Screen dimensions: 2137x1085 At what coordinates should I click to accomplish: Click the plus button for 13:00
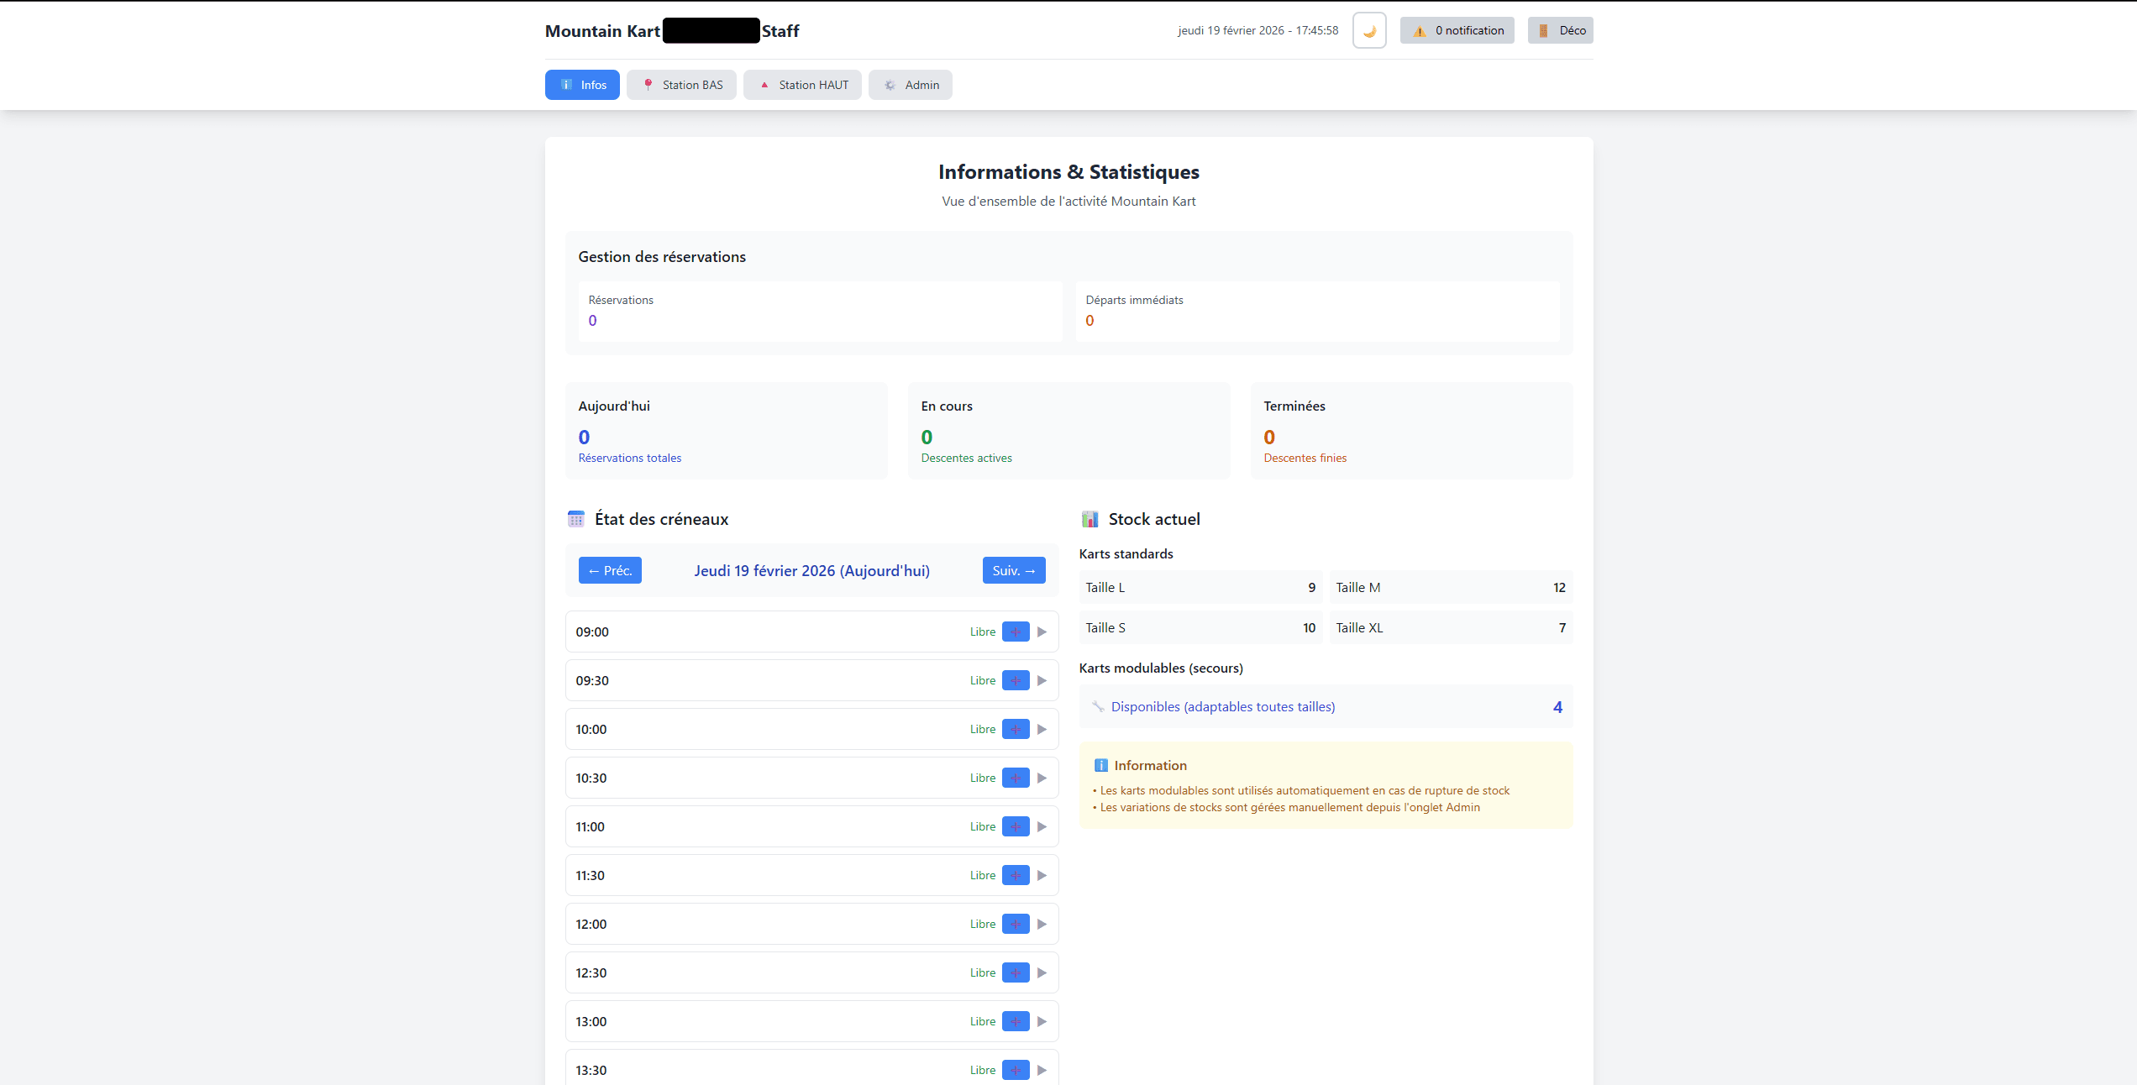tap(1016, 1021)
